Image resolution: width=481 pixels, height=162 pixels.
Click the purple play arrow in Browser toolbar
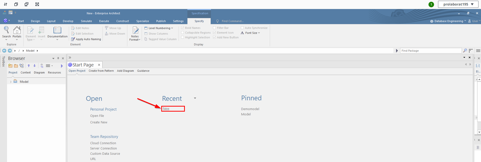pyautogui.click(x=62, y=66)
